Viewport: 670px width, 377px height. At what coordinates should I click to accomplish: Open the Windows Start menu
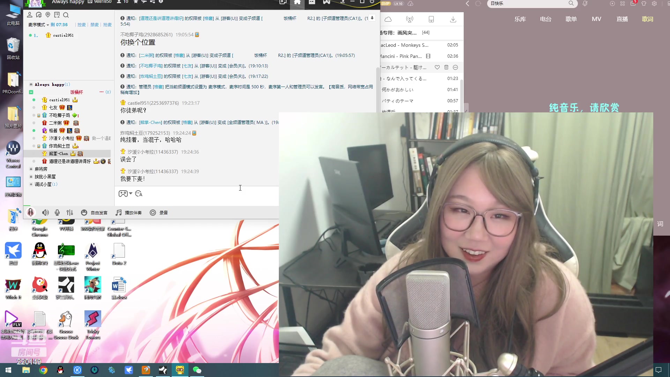tap(8, 370)
